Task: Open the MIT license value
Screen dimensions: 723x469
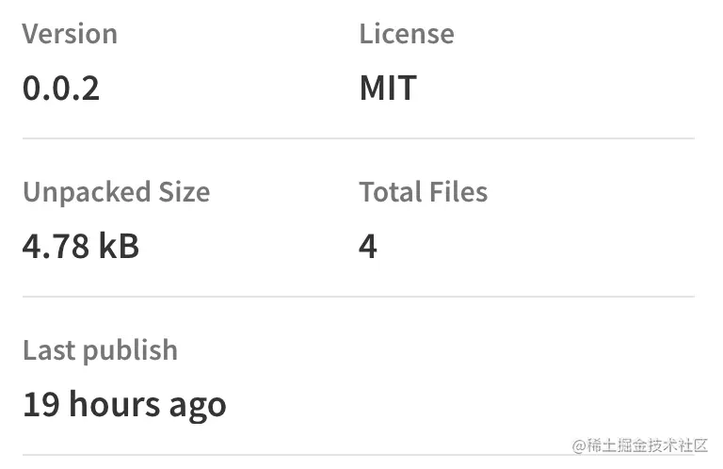Action: pos(387,89)
